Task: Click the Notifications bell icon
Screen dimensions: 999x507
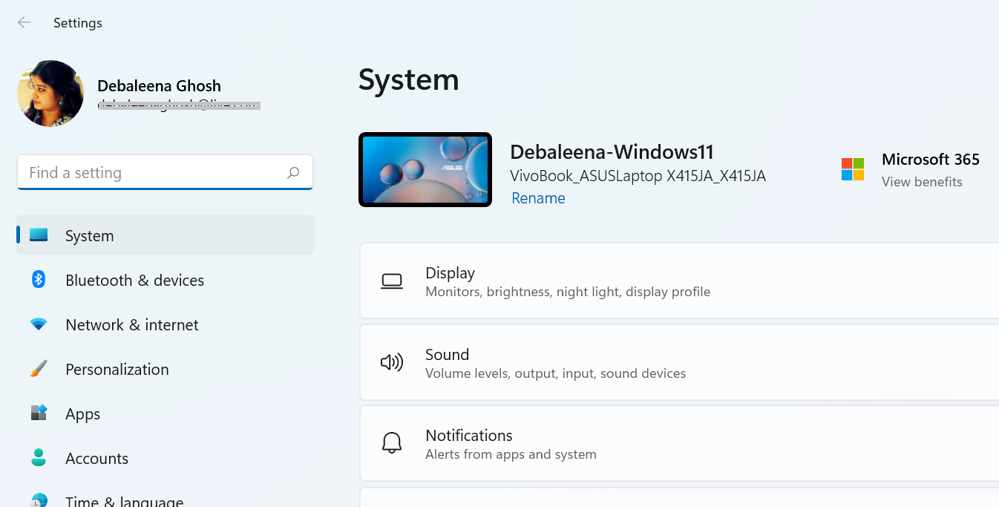Action: pos(392,443)
